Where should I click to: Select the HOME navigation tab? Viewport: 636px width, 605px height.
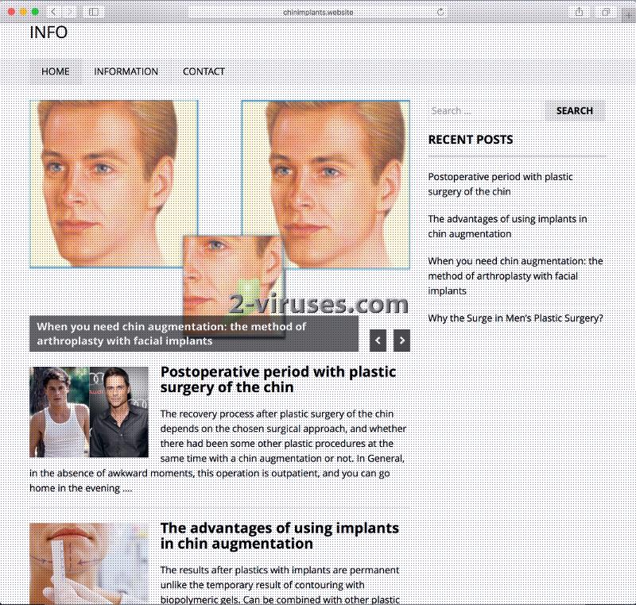tap(54, 71)
